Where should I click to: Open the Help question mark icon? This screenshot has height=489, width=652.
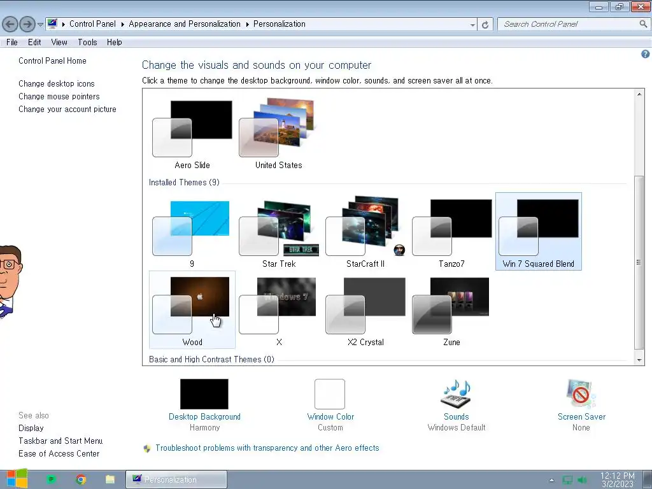(646, 54)
